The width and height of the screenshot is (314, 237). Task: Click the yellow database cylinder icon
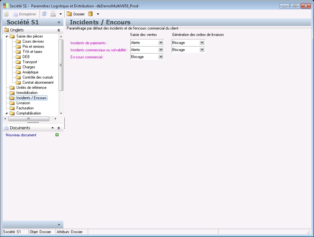[90, 14]
